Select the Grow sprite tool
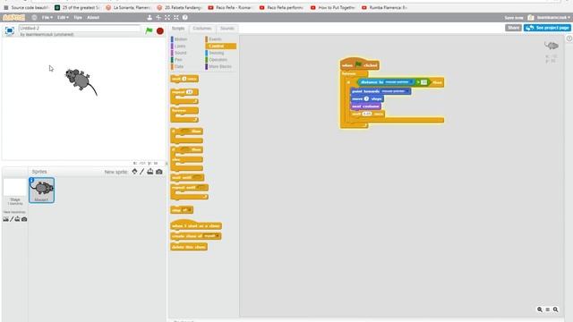The width and height of the screenshot is (573, 322). pos(167,17)
